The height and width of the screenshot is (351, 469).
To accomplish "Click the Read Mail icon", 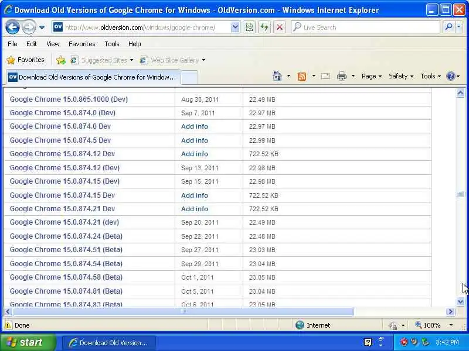I will click(x=325, y=76).
